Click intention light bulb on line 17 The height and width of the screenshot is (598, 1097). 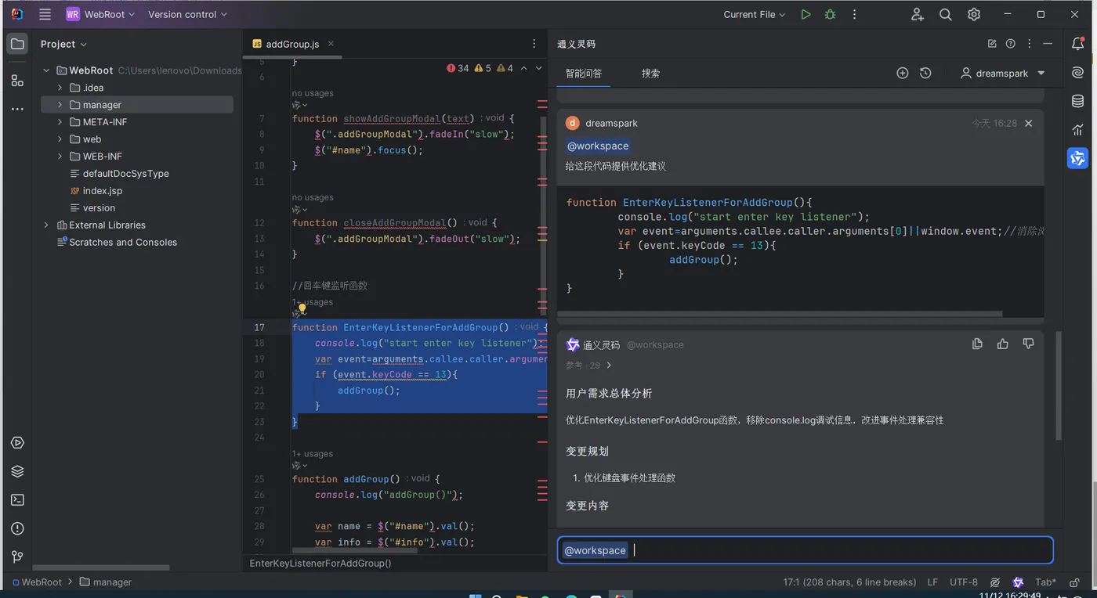[x=302, y=309]
